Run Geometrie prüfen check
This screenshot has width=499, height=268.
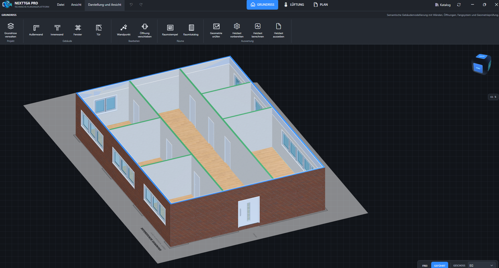216,30
